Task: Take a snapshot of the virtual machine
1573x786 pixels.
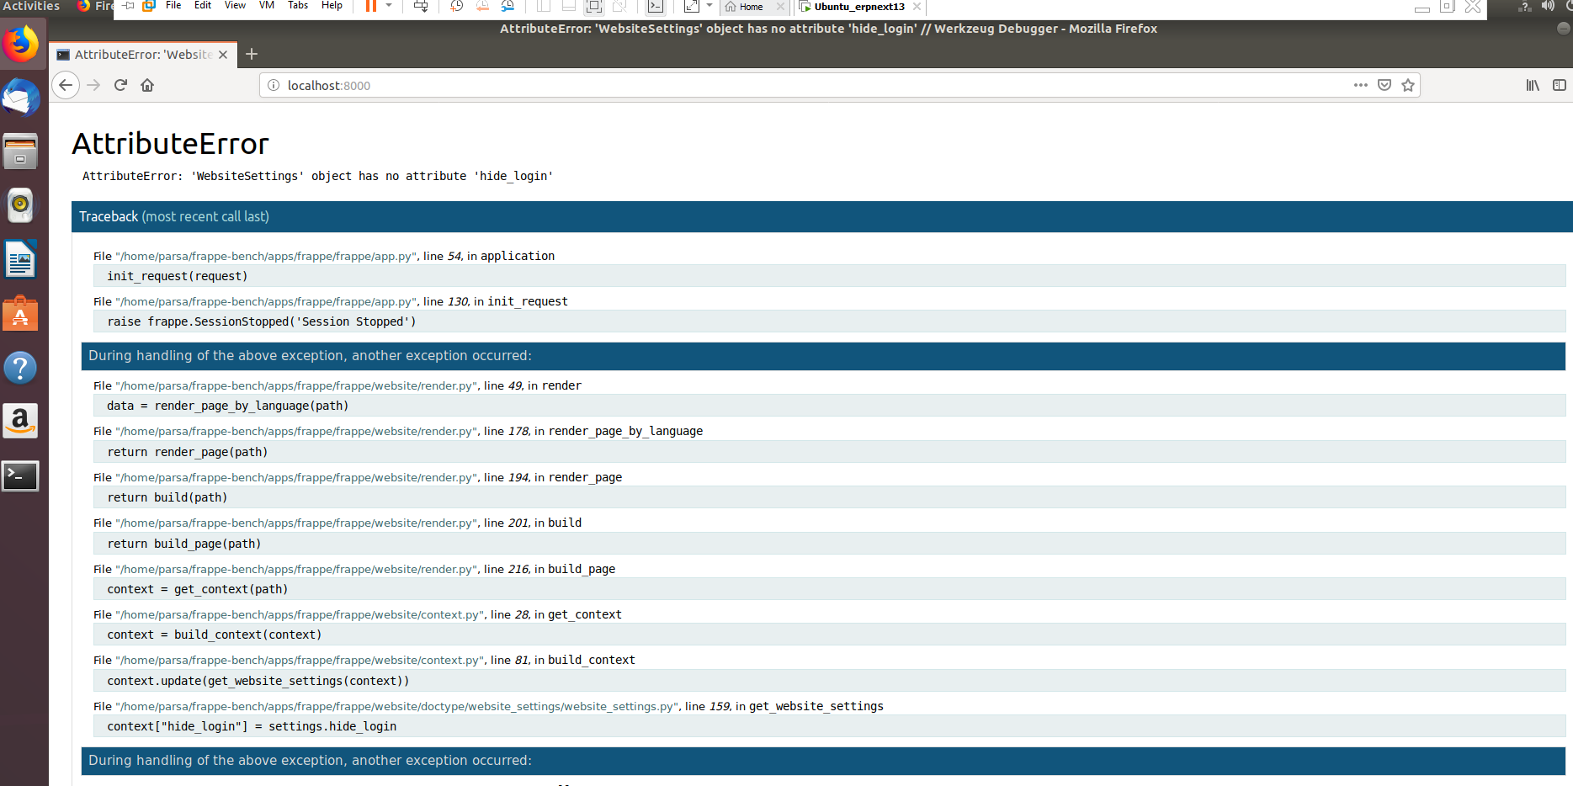Action: pos(455,6)
